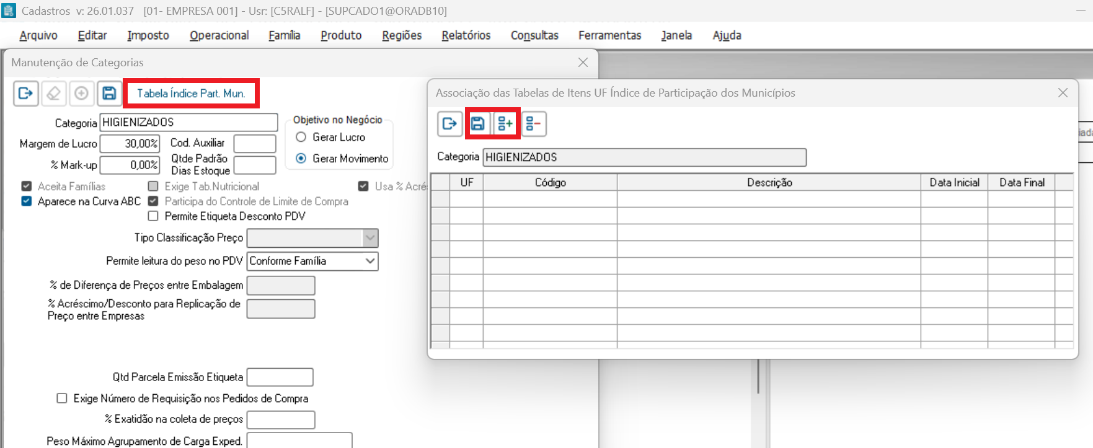
Task: Enable Permite Etiqueta Desconto PDV checkbox
Action: (x=153, y=216)
